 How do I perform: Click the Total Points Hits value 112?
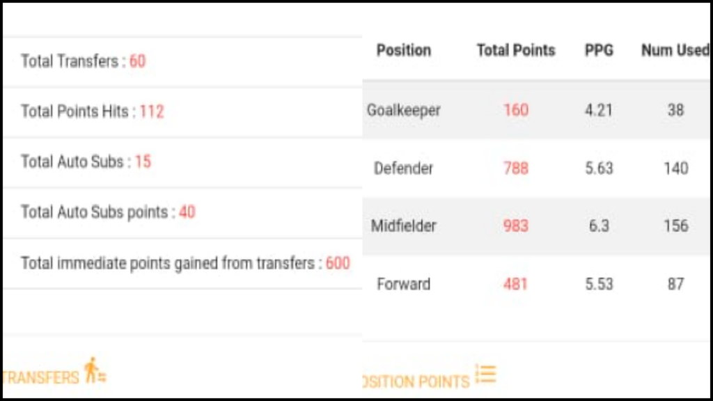(152, 111)
